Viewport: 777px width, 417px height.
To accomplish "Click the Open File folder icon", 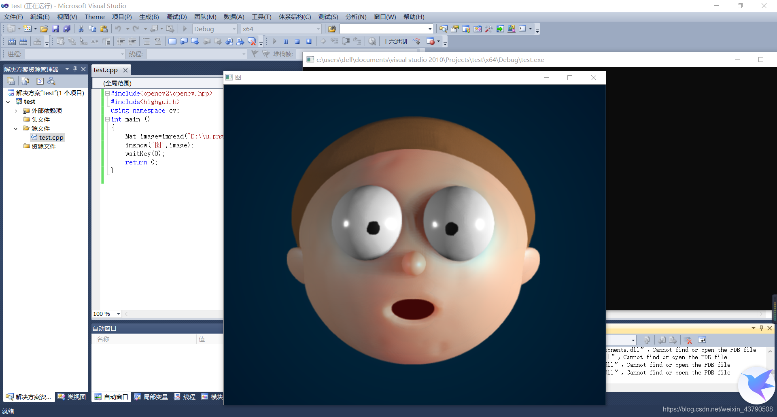I will coord(44,29).
